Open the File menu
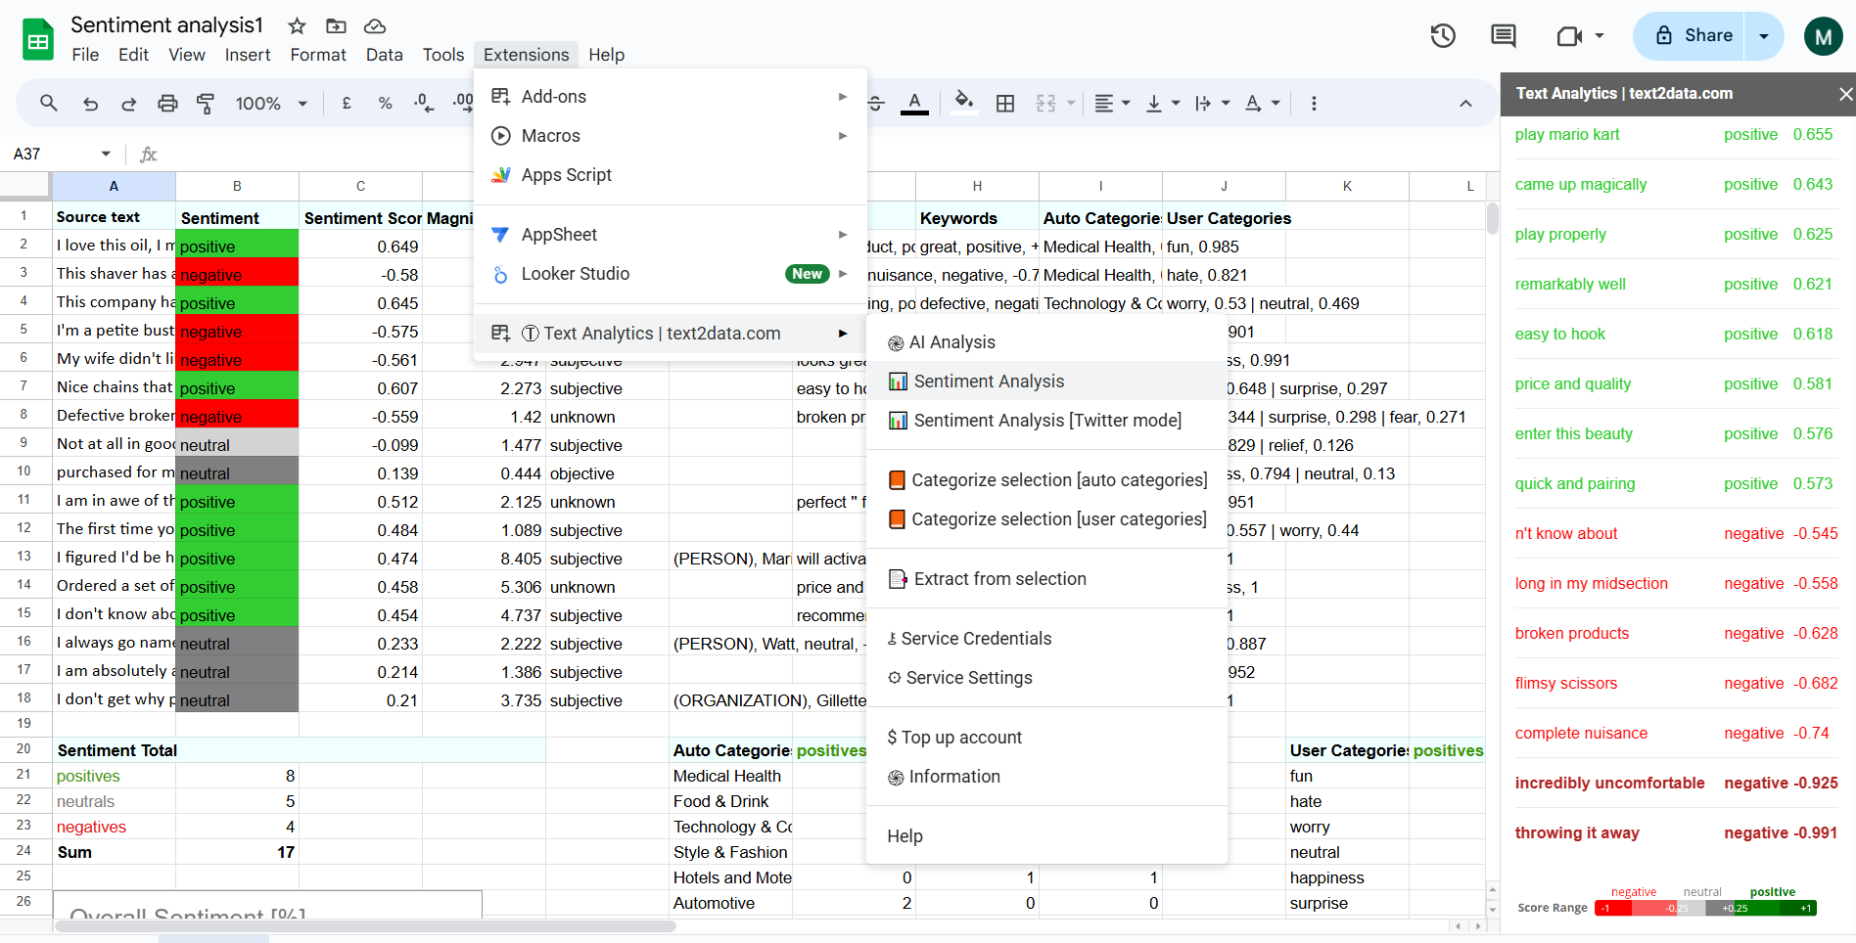 (85, 55)
